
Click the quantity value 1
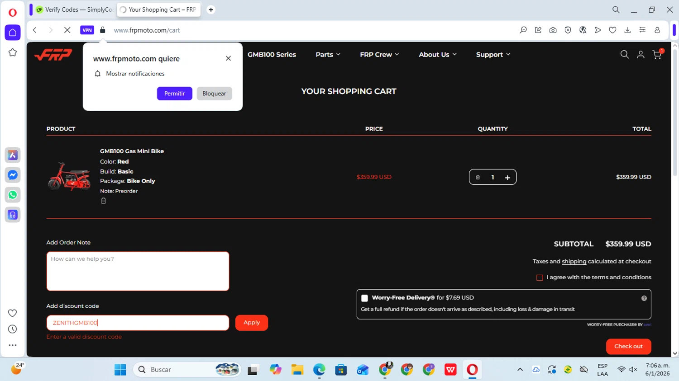tap(493, 178)
